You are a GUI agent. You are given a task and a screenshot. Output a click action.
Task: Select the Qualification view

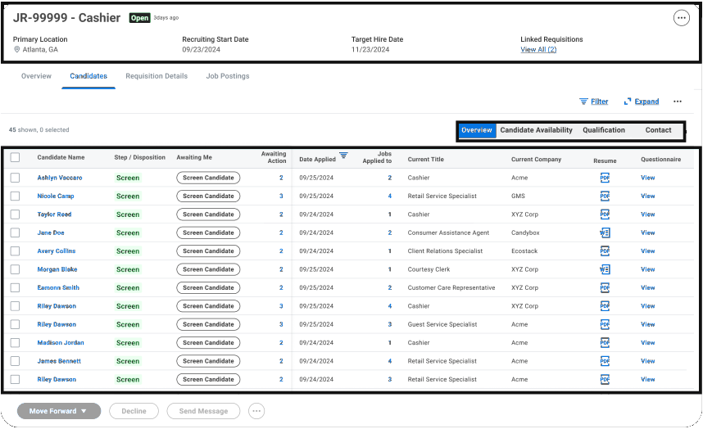pos(604,130)
